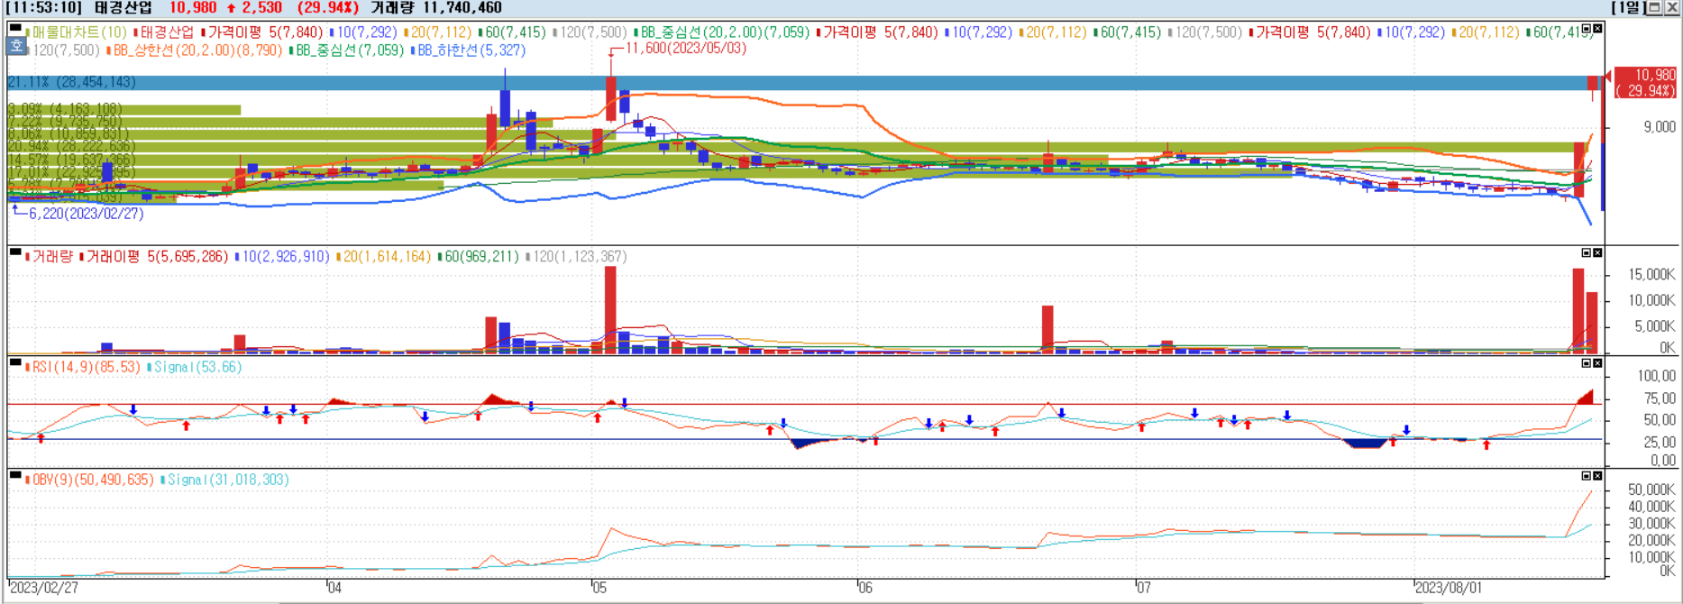Click the 05 month date axis label

[x=599, y=588]
